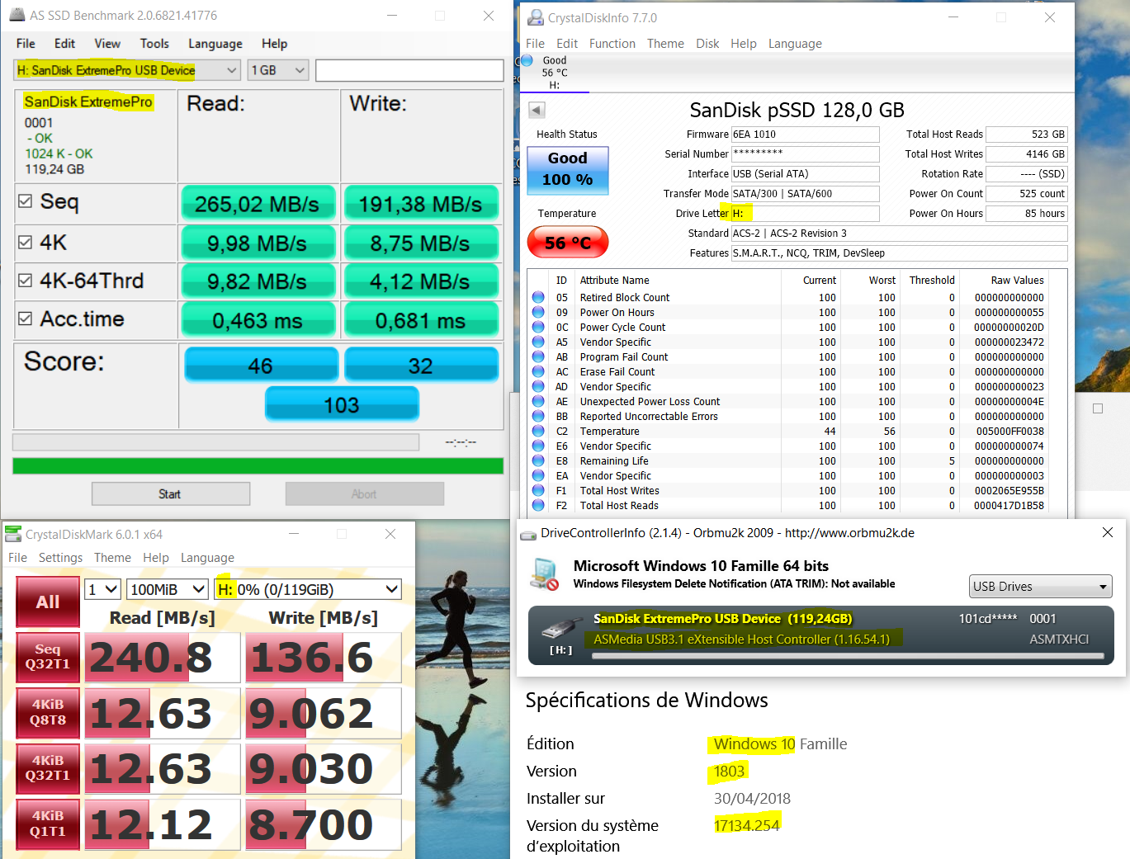Click the Start button in AS SSD Benchmark
The image size is (1130, 859).
[171, 493]
